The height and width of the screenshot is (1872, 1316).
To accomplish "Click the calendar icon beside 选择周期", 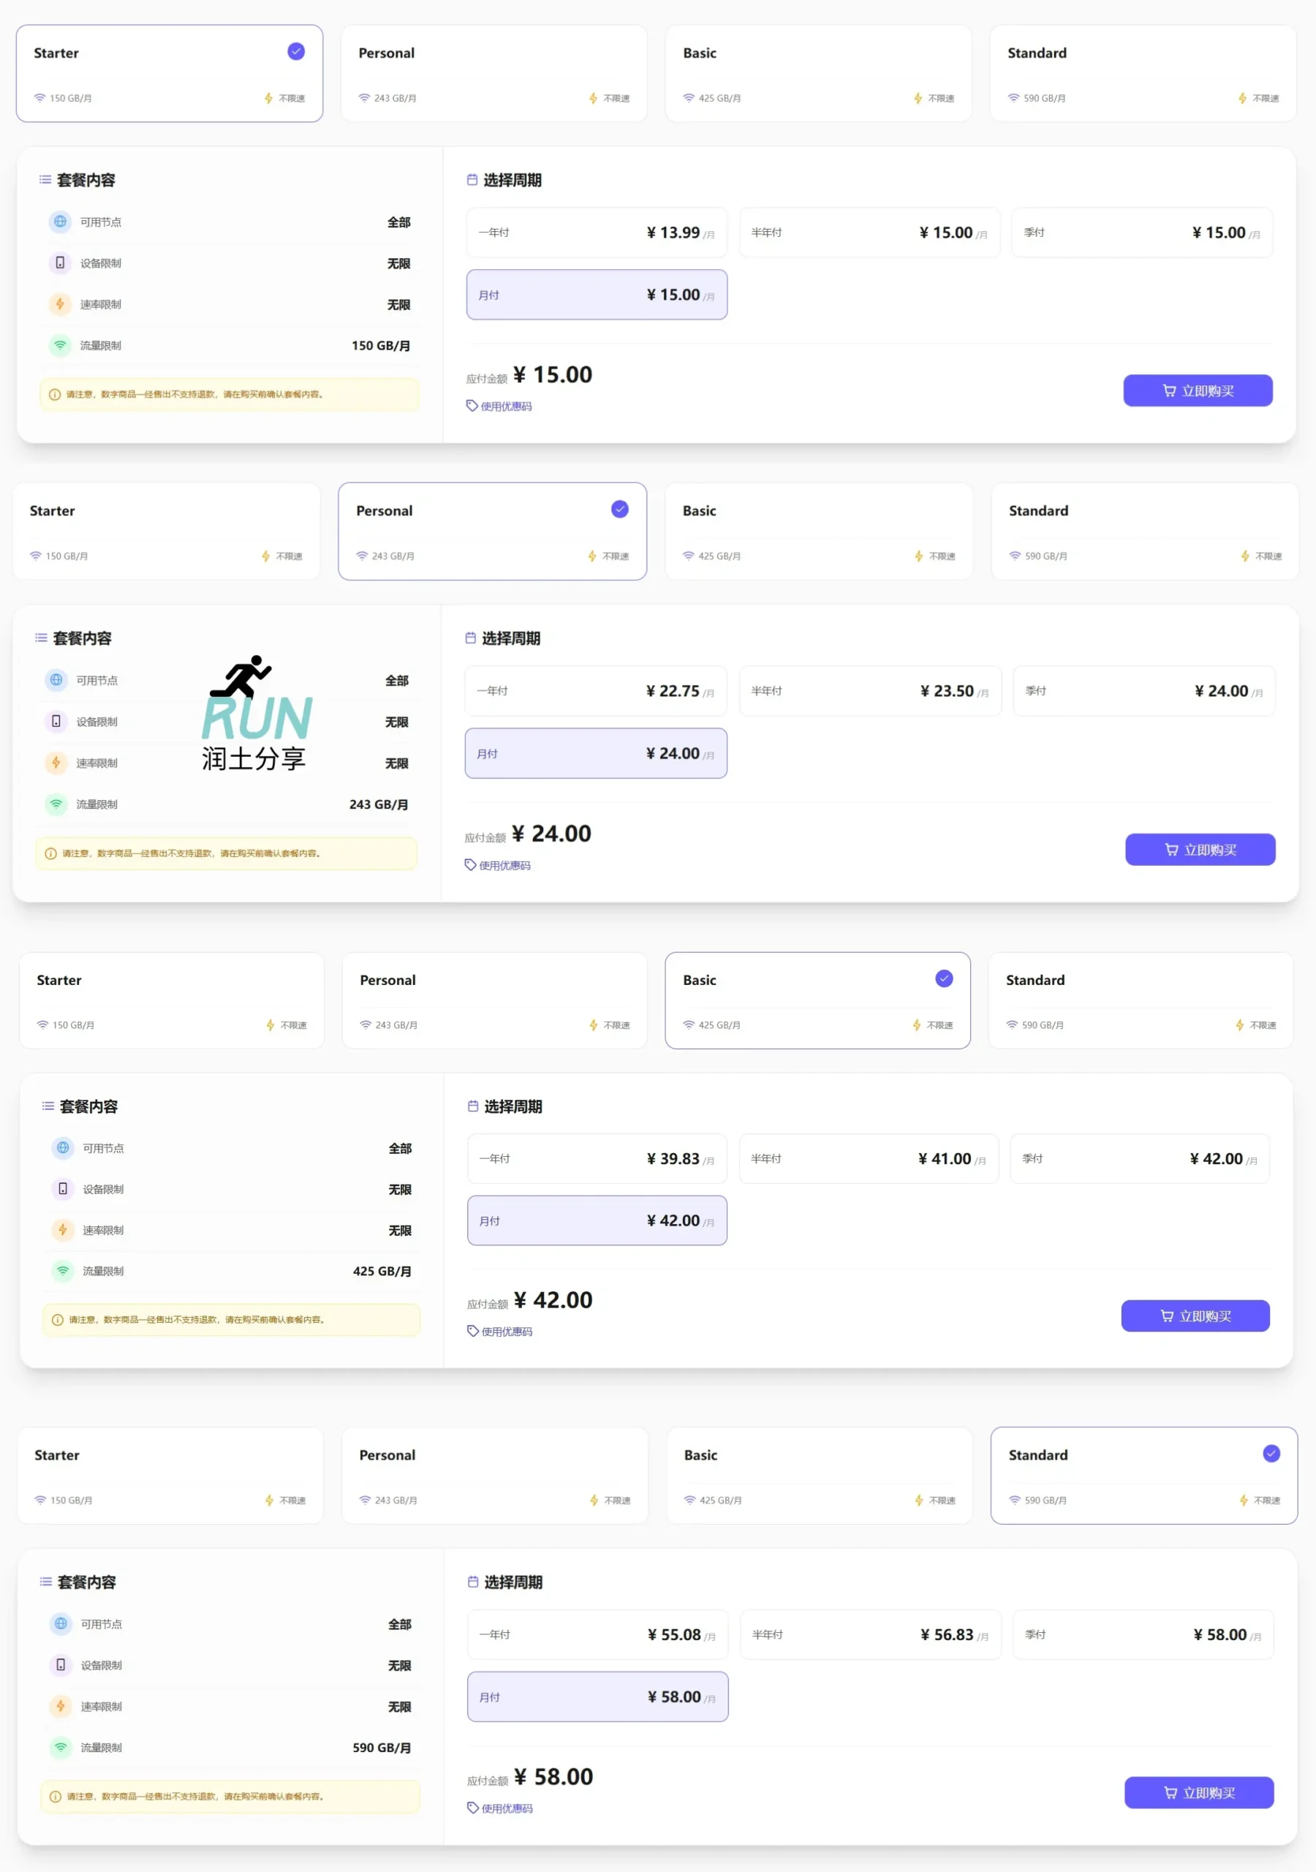I will (472, 179).
